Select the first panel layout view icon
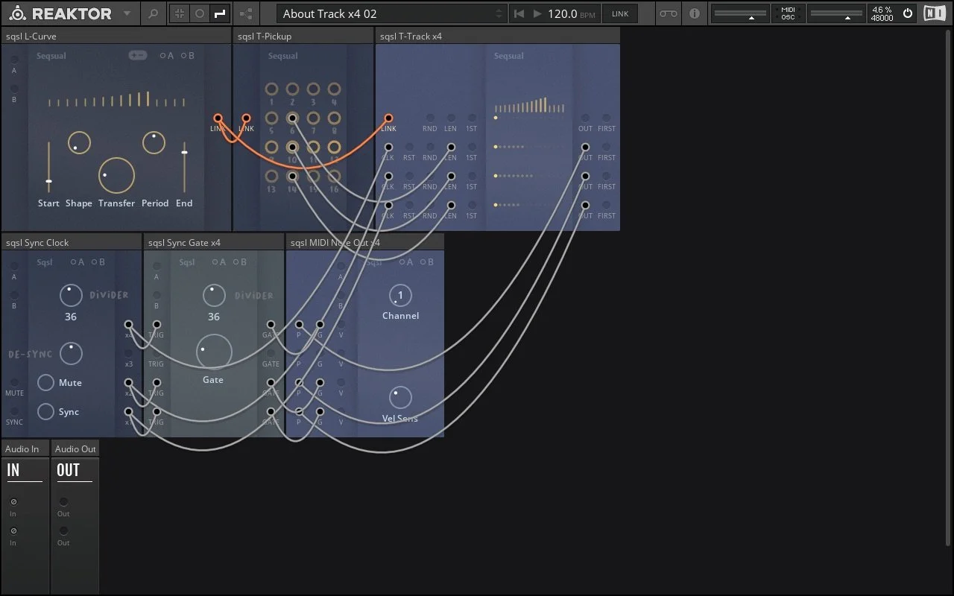 point(180,13)
